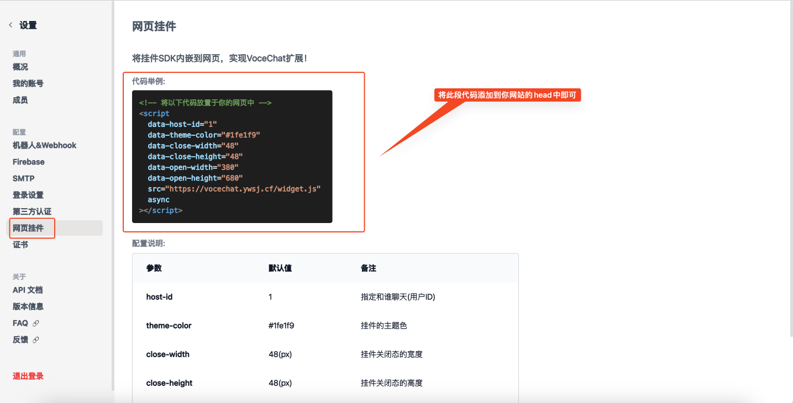Screen dimensions: 793x403
Task: Open API 文档 in the sidebar
Action: (28, 290)
